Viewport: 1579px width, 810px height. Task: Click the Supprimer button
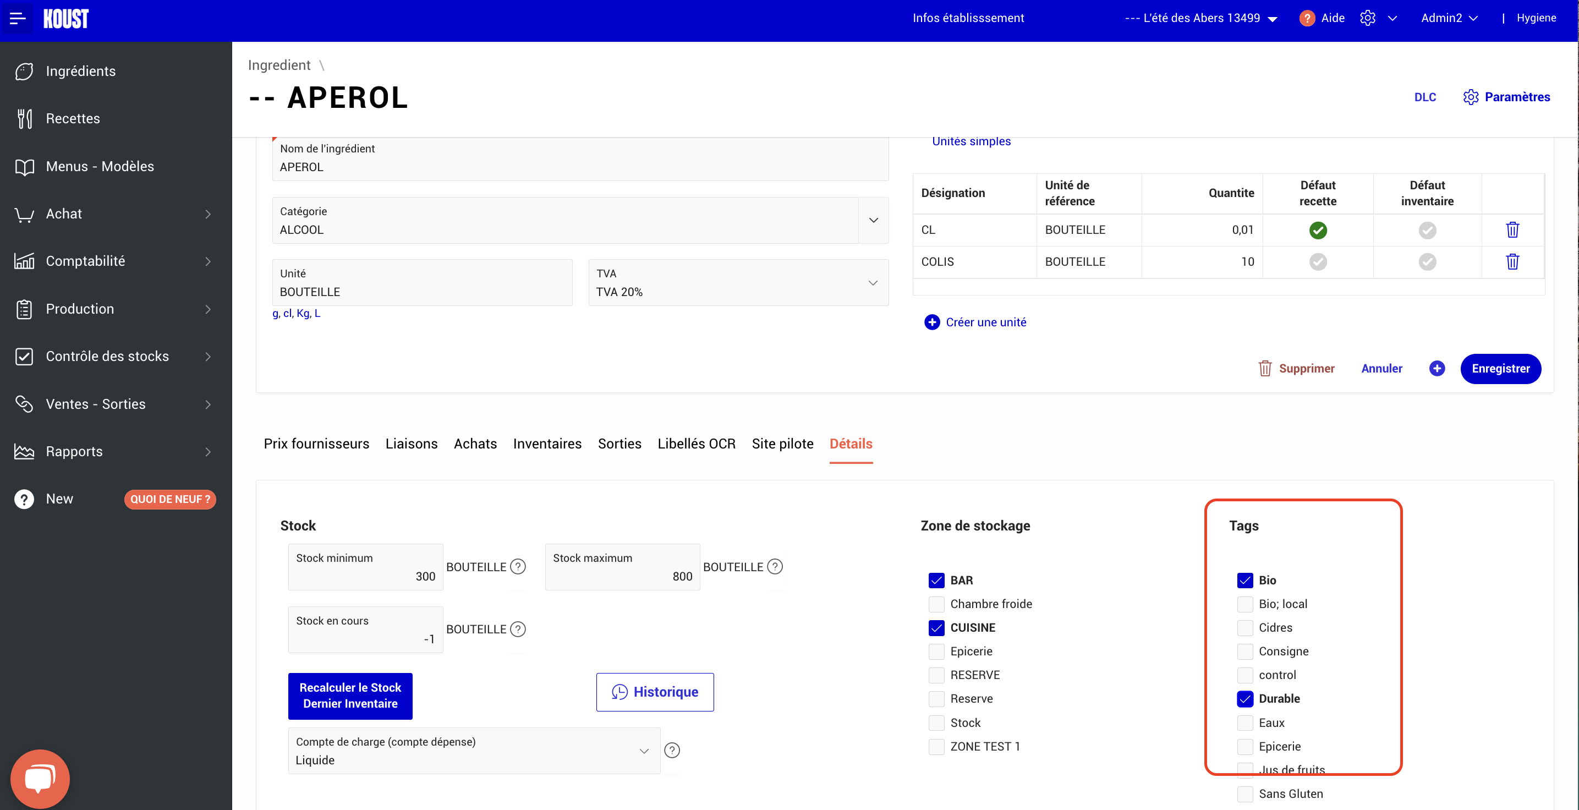point(1296,369)
